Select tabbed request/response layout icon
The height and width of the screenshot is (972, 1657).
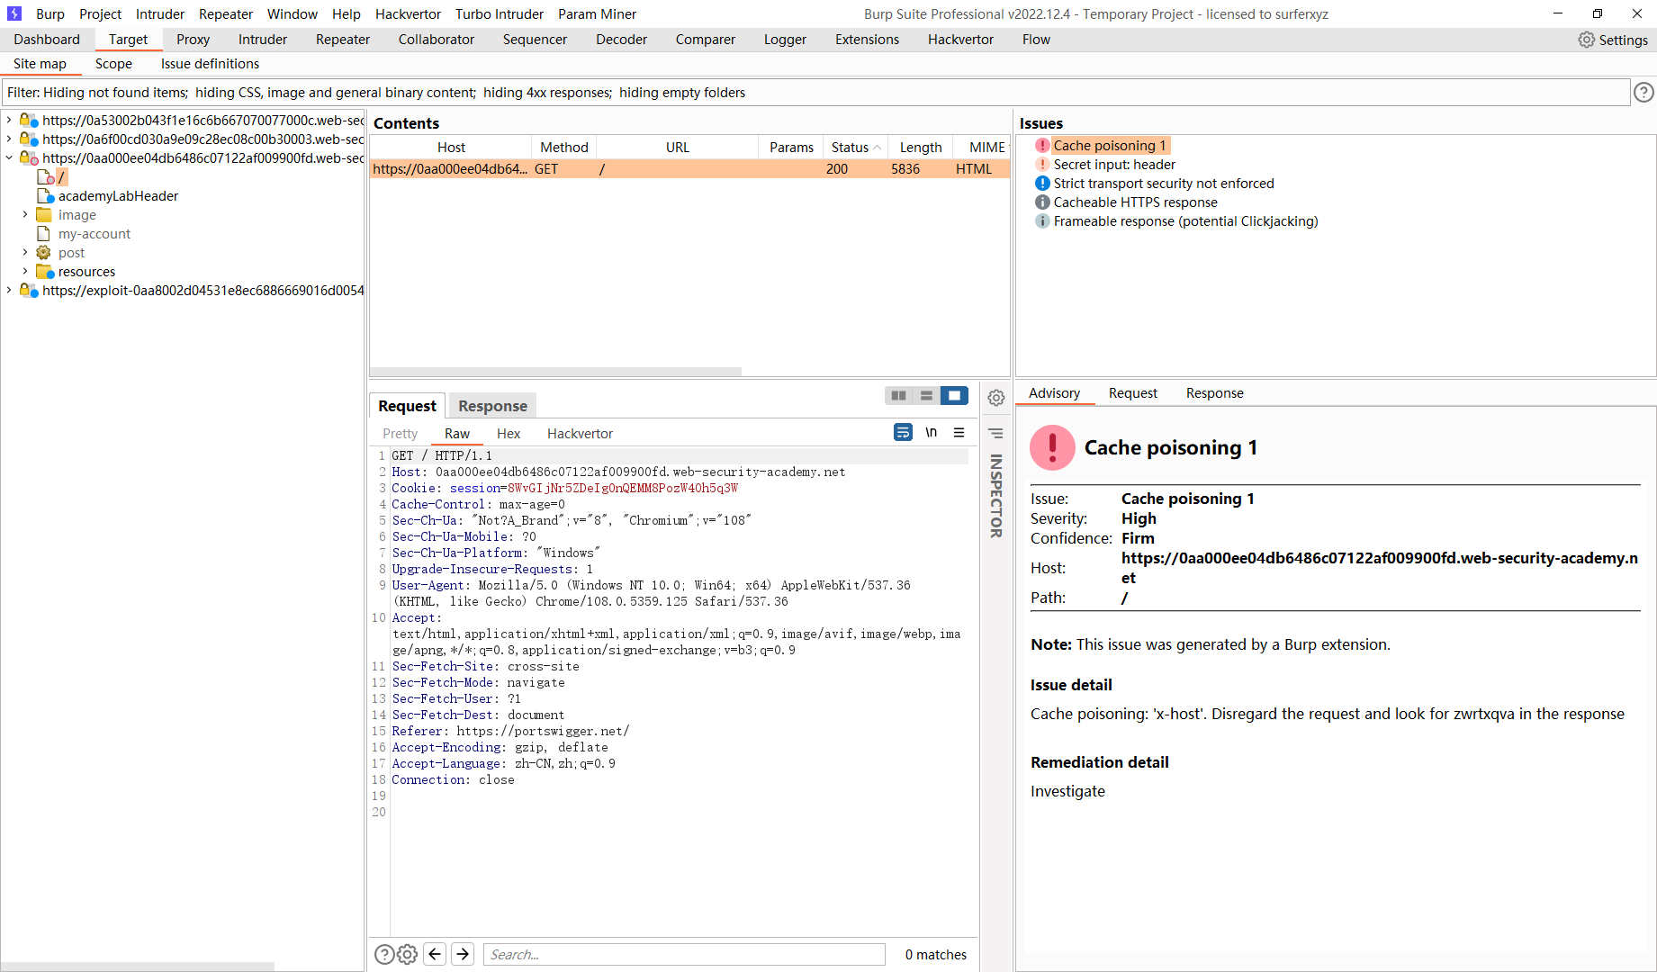pos(954,395)
